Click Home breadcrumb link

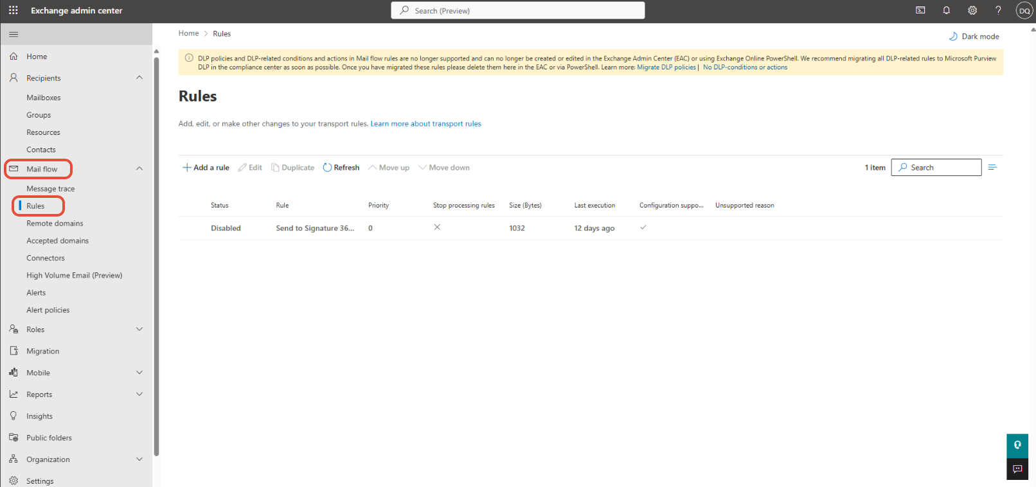[189, 33]
